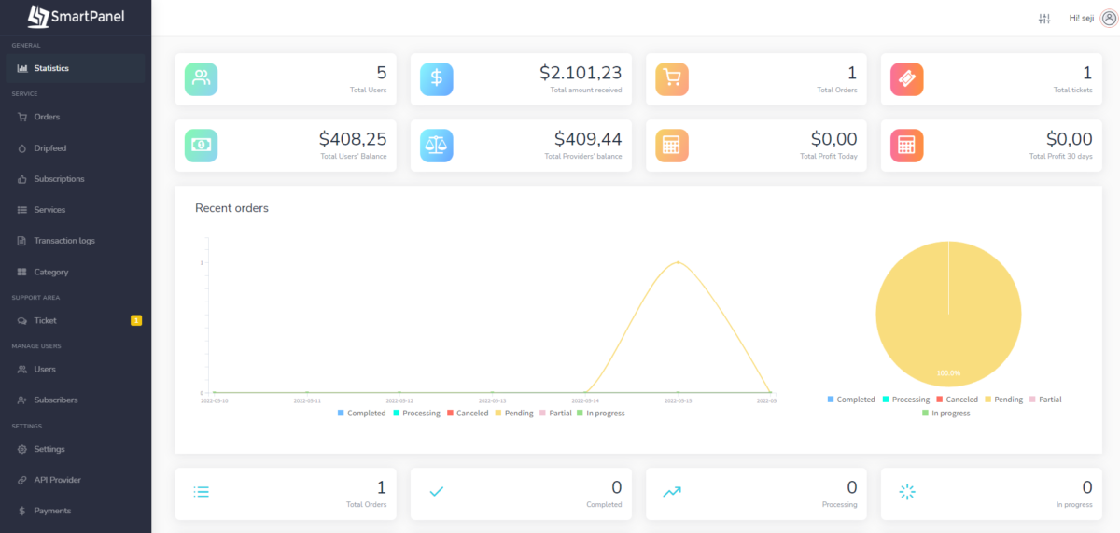
Task: Click the $408,25 users' balance value
Action: [x=353, y=139]
